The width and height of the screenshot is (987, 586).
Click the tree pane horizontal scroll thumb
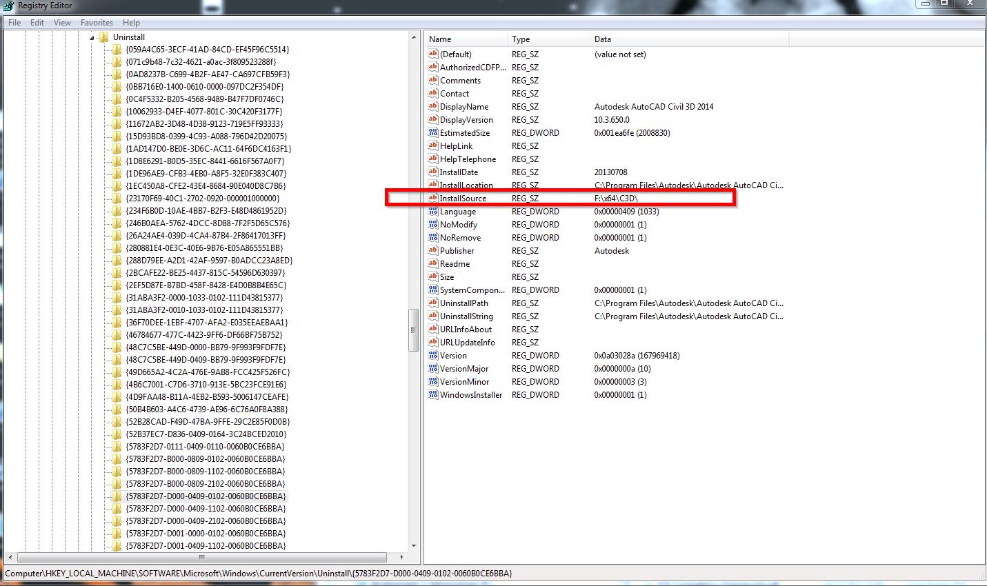pyautogui.click(x=201, y=557)
